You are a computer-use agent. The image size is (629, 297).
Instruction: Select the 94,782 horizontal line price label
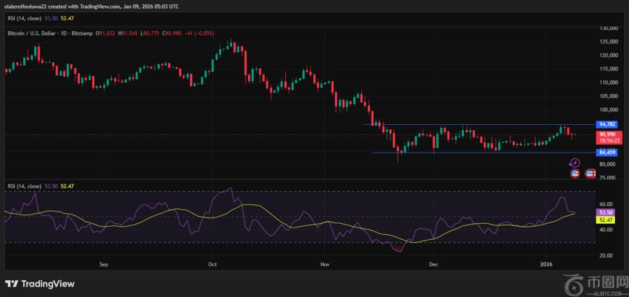pyautogui.click(x=608, y=124)
